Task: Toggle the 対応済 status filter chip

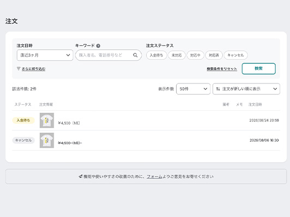Action: click(x=214, y=55)
